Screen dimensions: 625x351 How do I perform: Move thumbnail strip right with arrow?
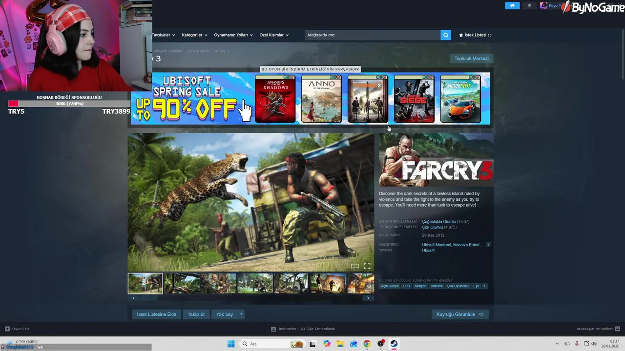(x=368, y=298)
